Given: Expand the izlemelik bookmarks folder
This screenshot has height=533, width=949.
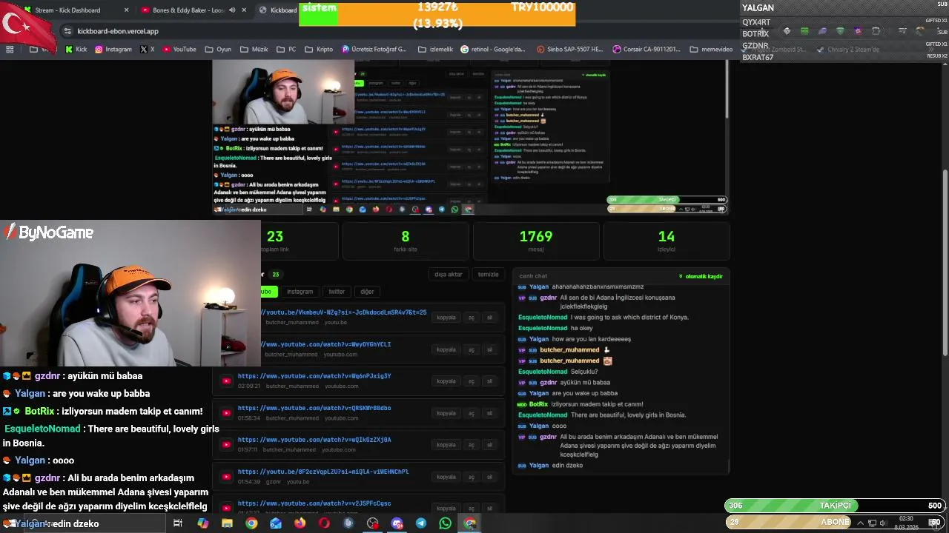Looking at the screenshot, I should click(x=435, y=50).
